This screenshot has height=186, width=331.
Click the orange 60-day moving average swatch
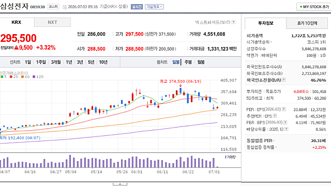(x=22, y=77)
